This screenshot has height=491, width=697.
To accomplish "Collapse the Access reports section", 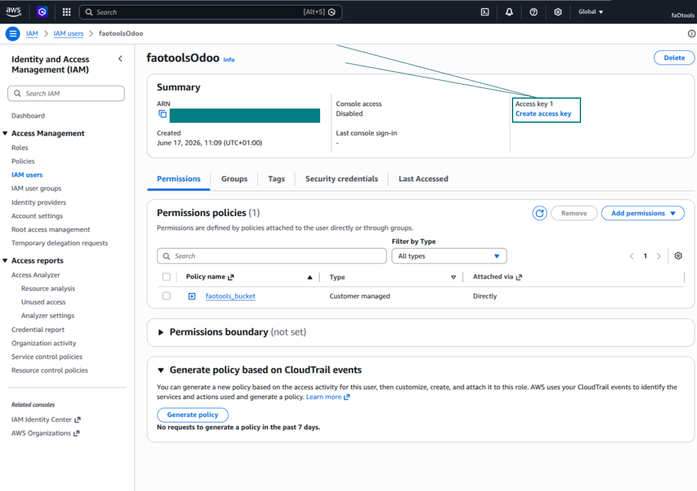I will tap(6, 260).
